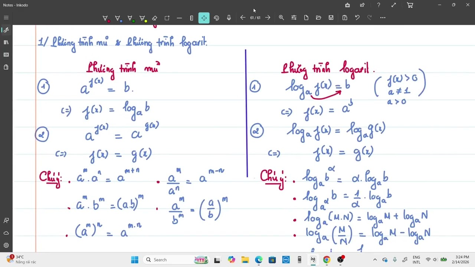Image resolution: width=475 pixels, height=267 pixels.
Task: Click the 61 / 61 page indicator
Action: click(255, 18)
